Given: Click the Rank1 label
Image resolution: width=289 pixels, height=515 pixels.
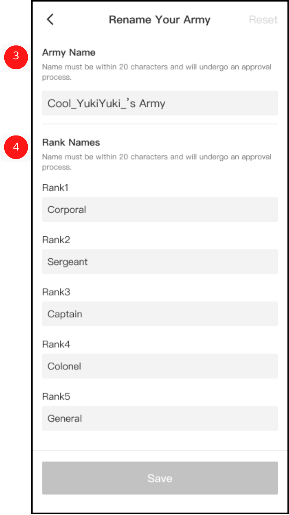Looking at the screenshot, I should click(x=55, y=188).
